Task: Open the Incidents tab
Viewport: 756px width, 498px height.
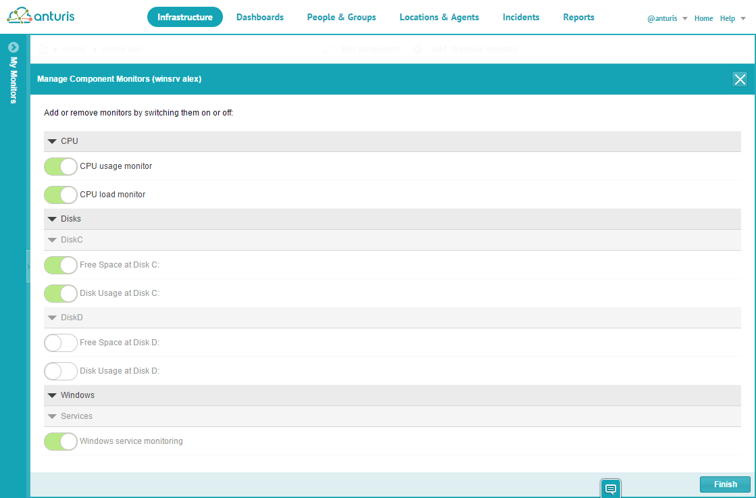Action: tap(521, 17)
